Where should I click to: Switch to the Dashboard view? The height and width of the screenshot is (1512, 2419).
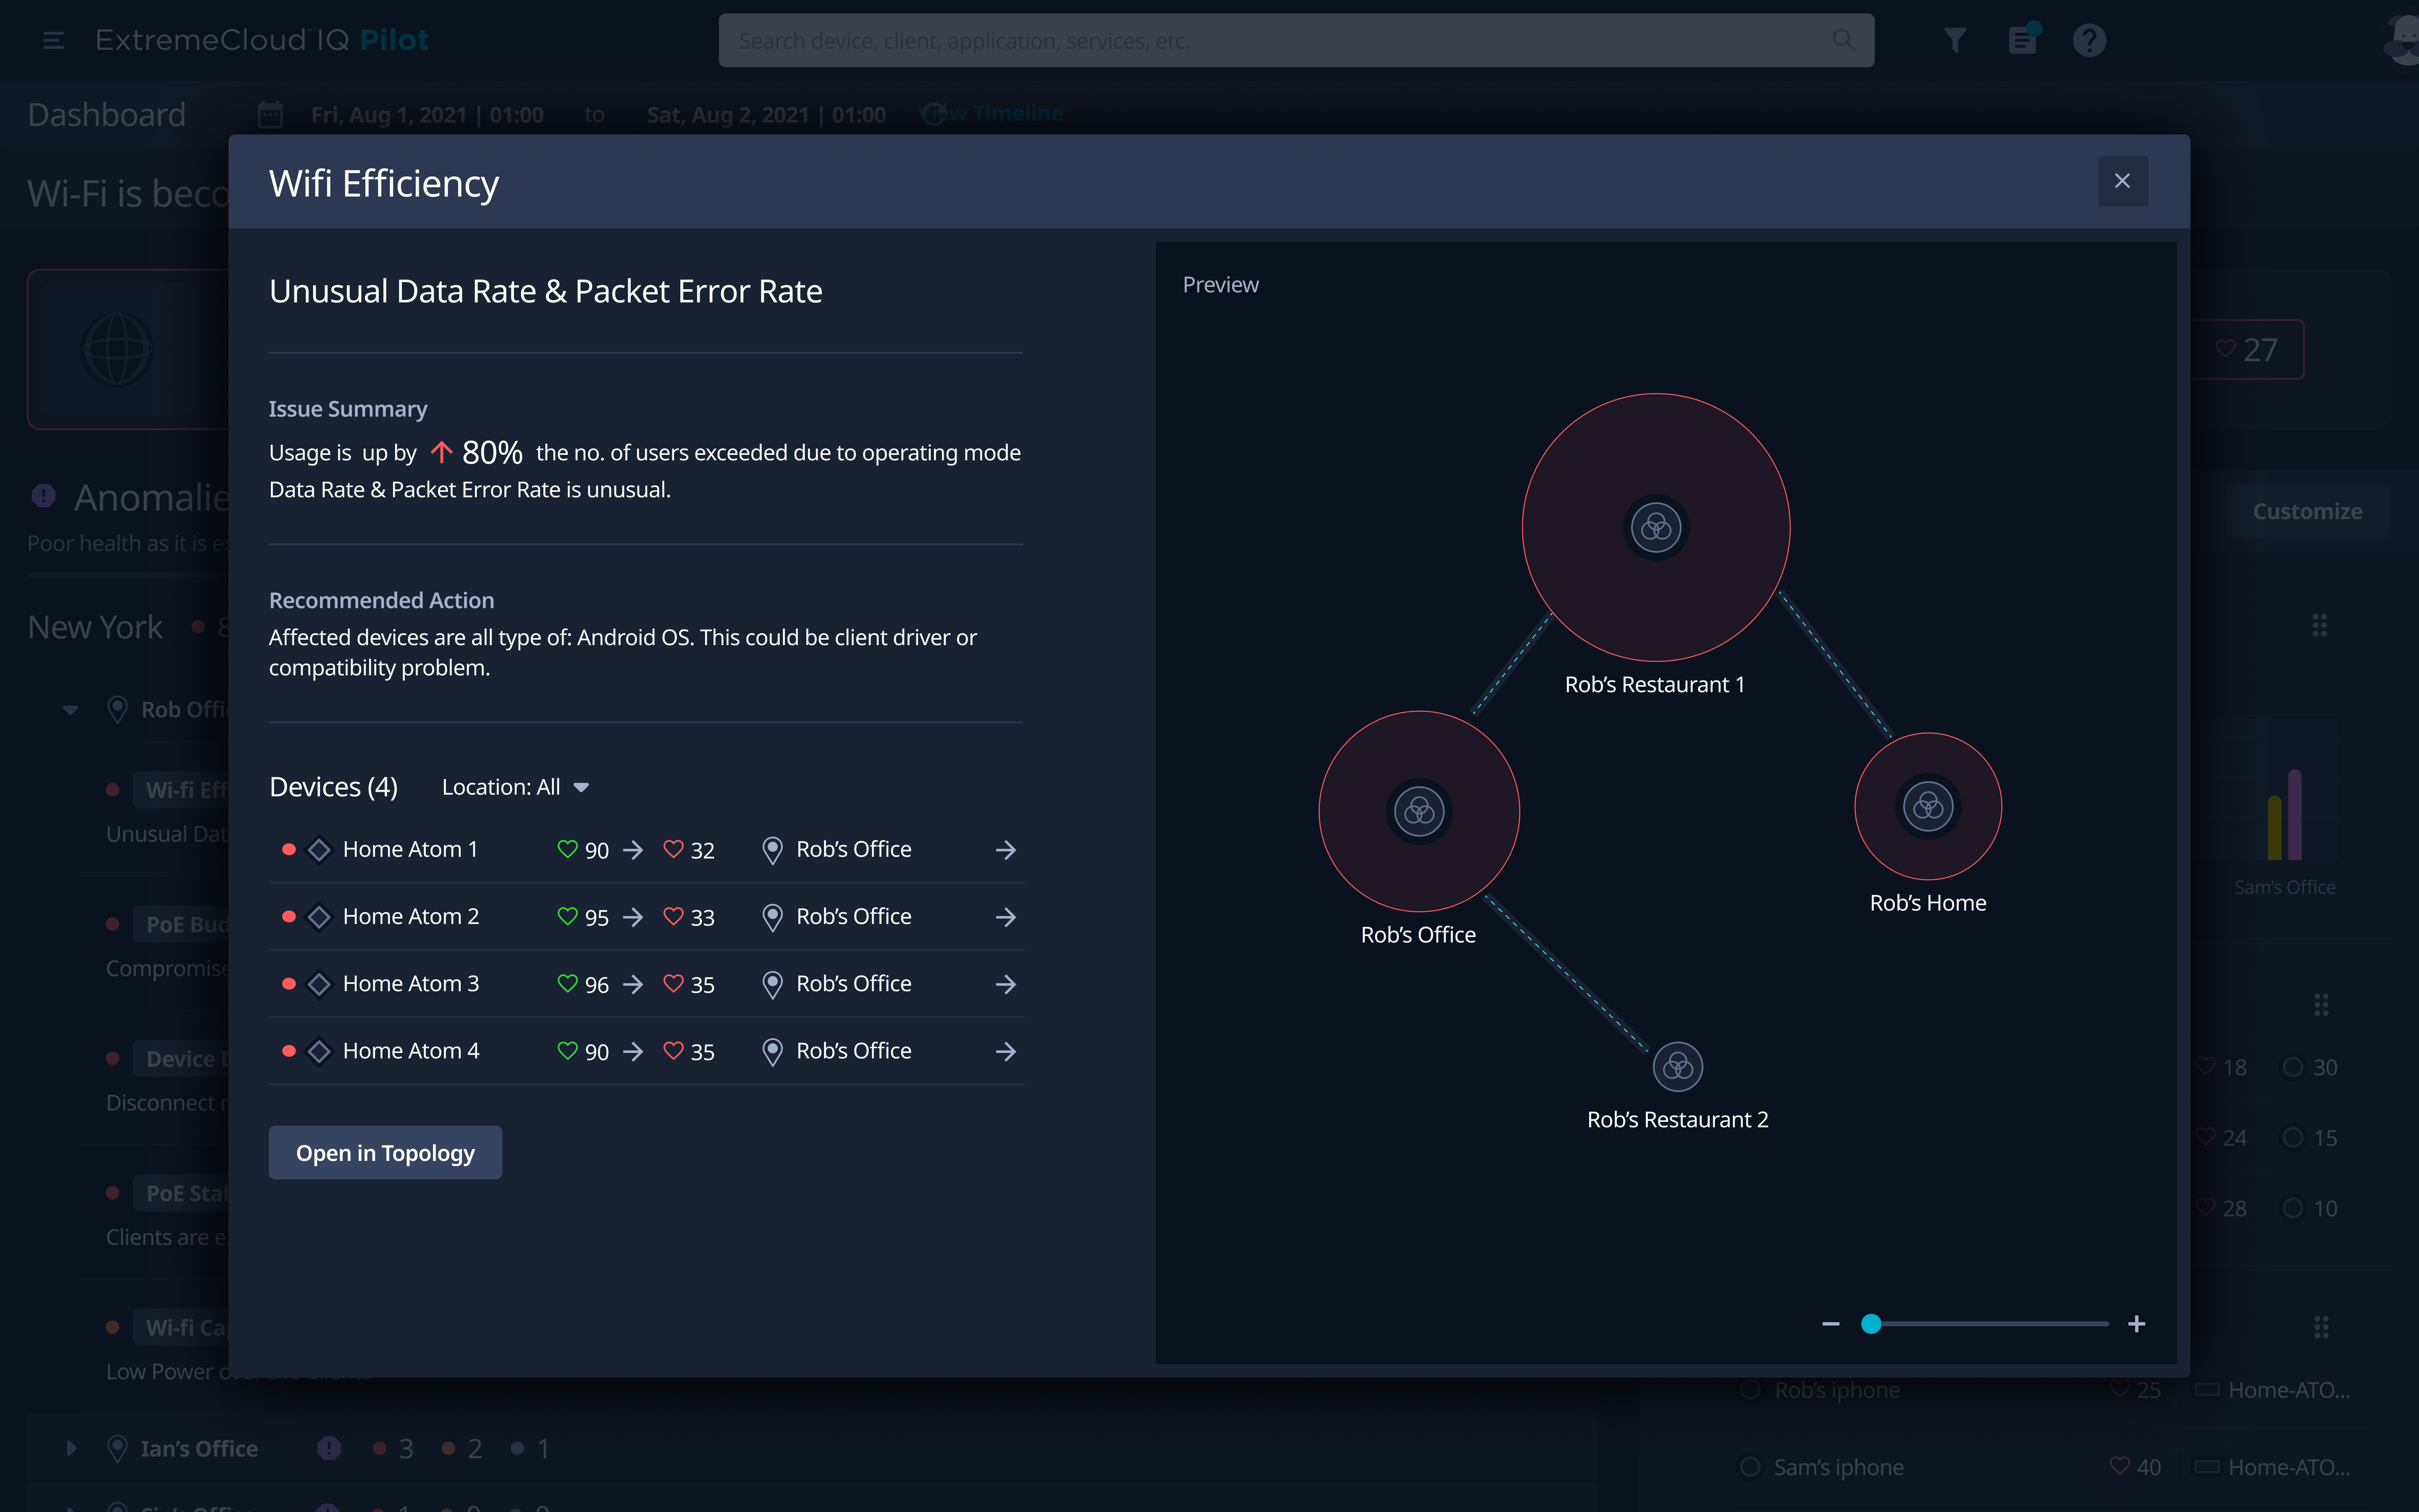coord(106,114)
